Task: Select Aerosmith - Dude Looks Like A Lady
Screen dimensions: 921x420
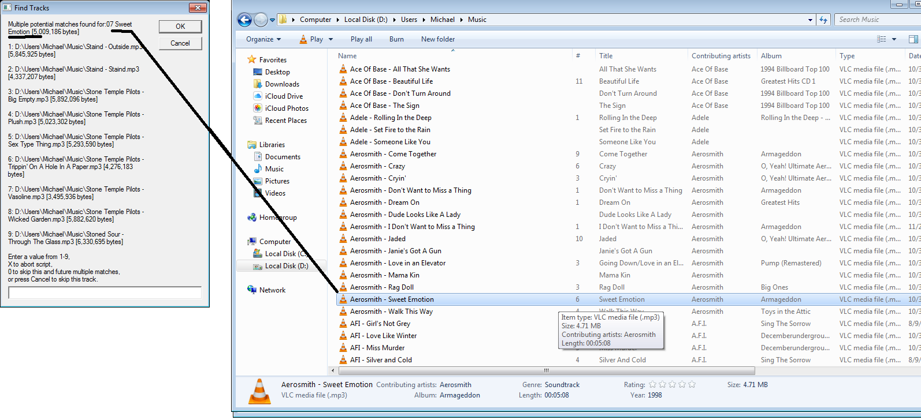Action: (x=405, y=215)
